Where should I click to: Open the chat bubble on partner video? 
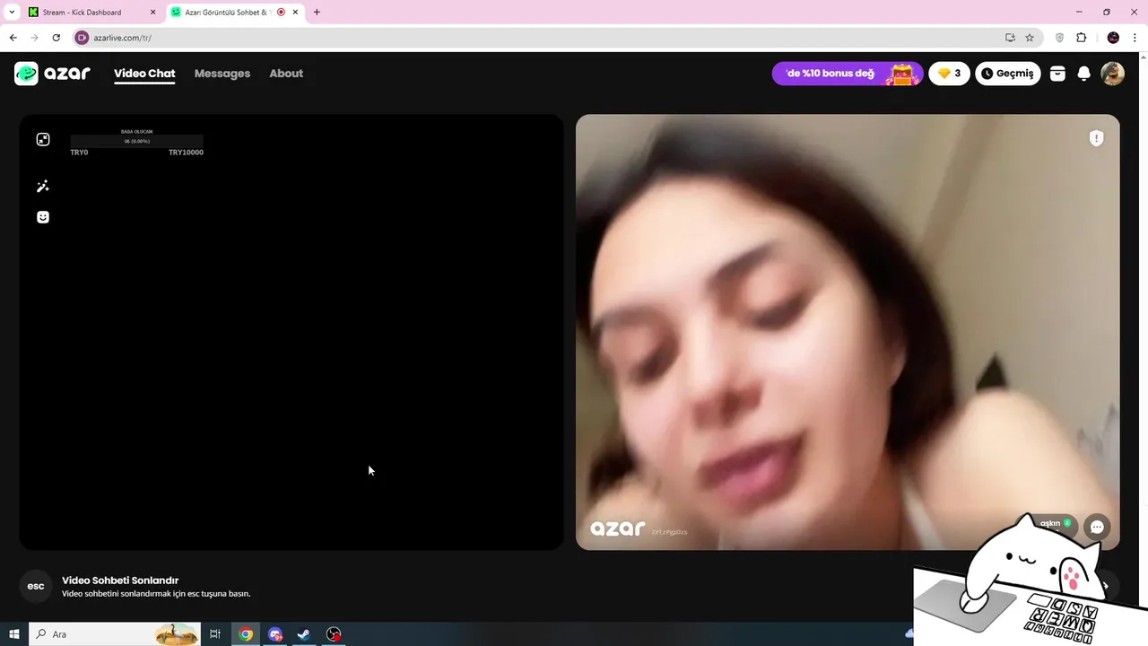(x=1097, y=528)
